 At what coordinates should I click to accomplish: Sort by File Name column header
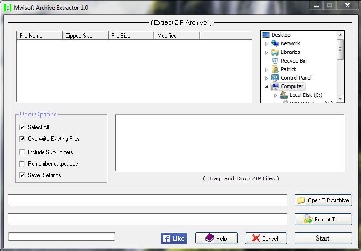[x=39, y=35]
